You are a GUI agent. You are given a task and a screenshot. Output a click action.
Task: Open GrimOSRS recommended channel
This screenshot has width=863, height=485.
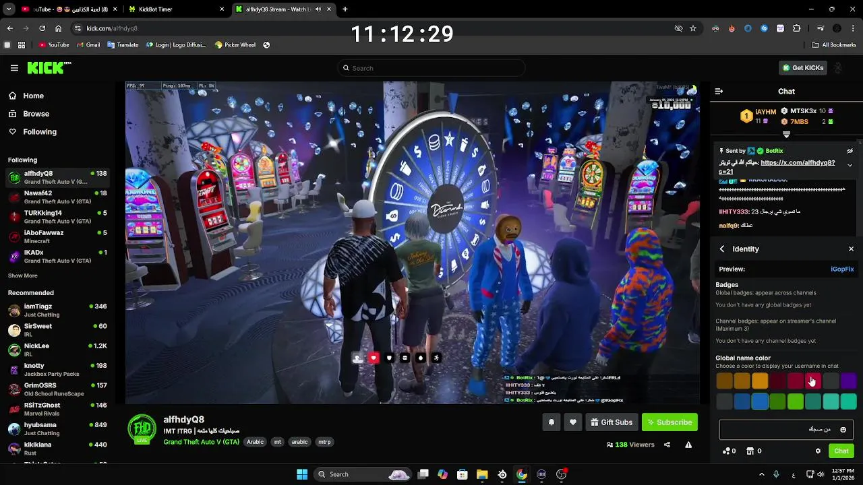(57, 389)
